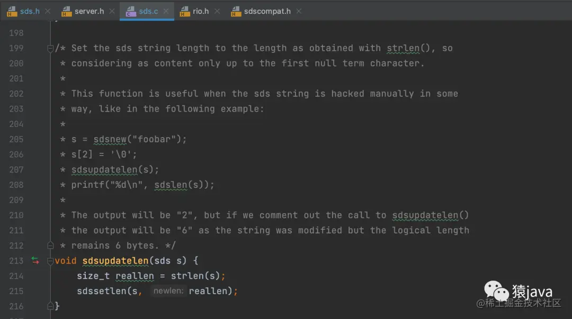Click line number 216 in the gutter

tap(16, 306)
